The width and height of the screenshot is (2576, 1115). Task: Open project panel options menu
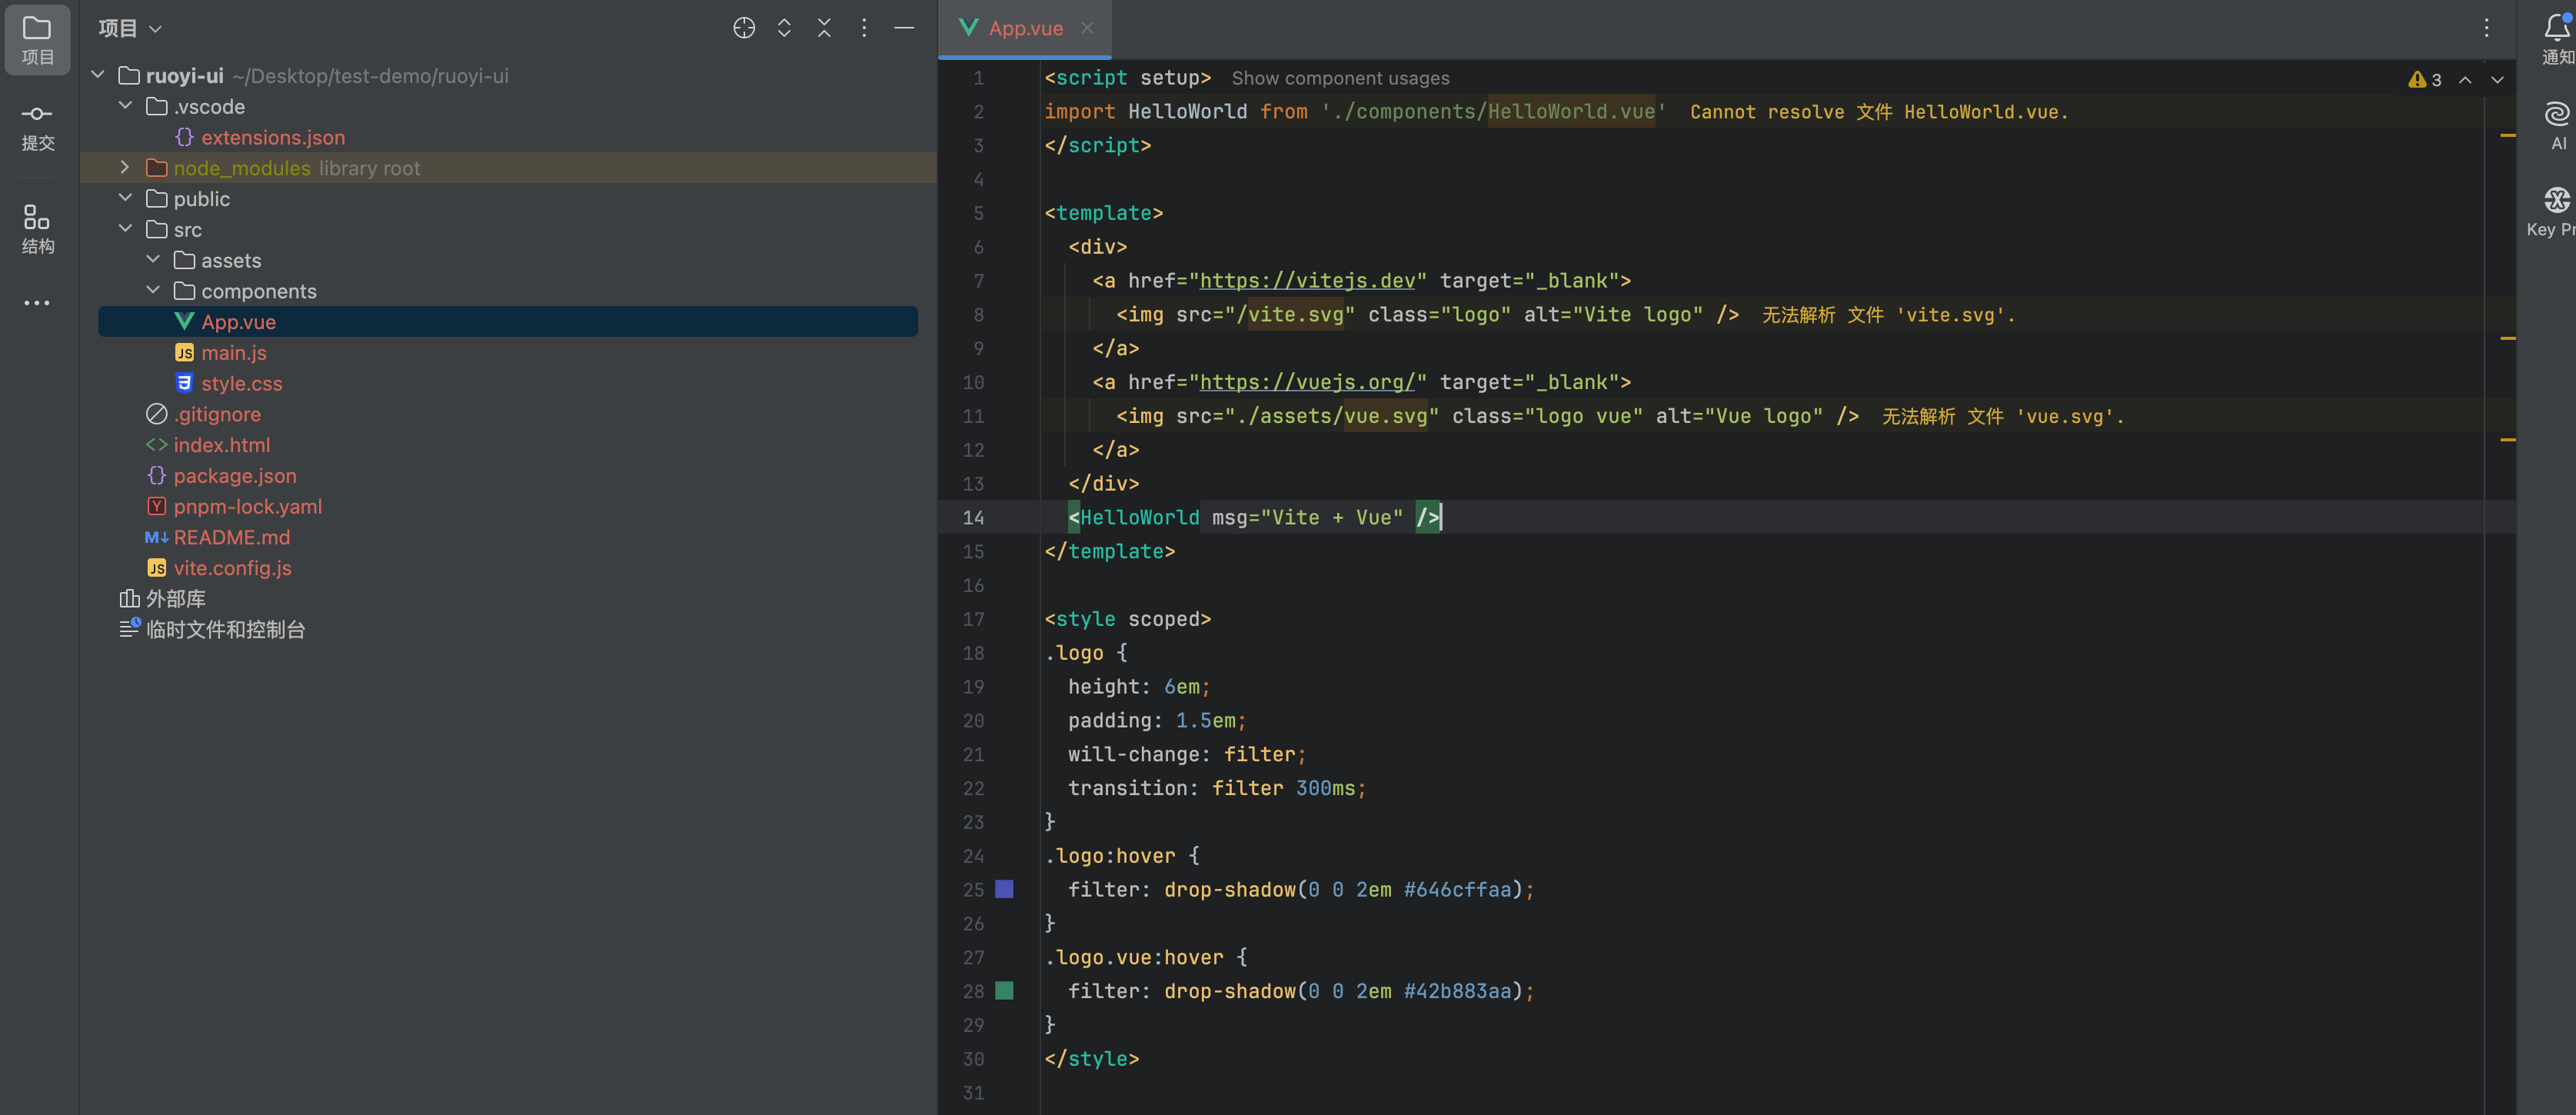tap(864, 28)
